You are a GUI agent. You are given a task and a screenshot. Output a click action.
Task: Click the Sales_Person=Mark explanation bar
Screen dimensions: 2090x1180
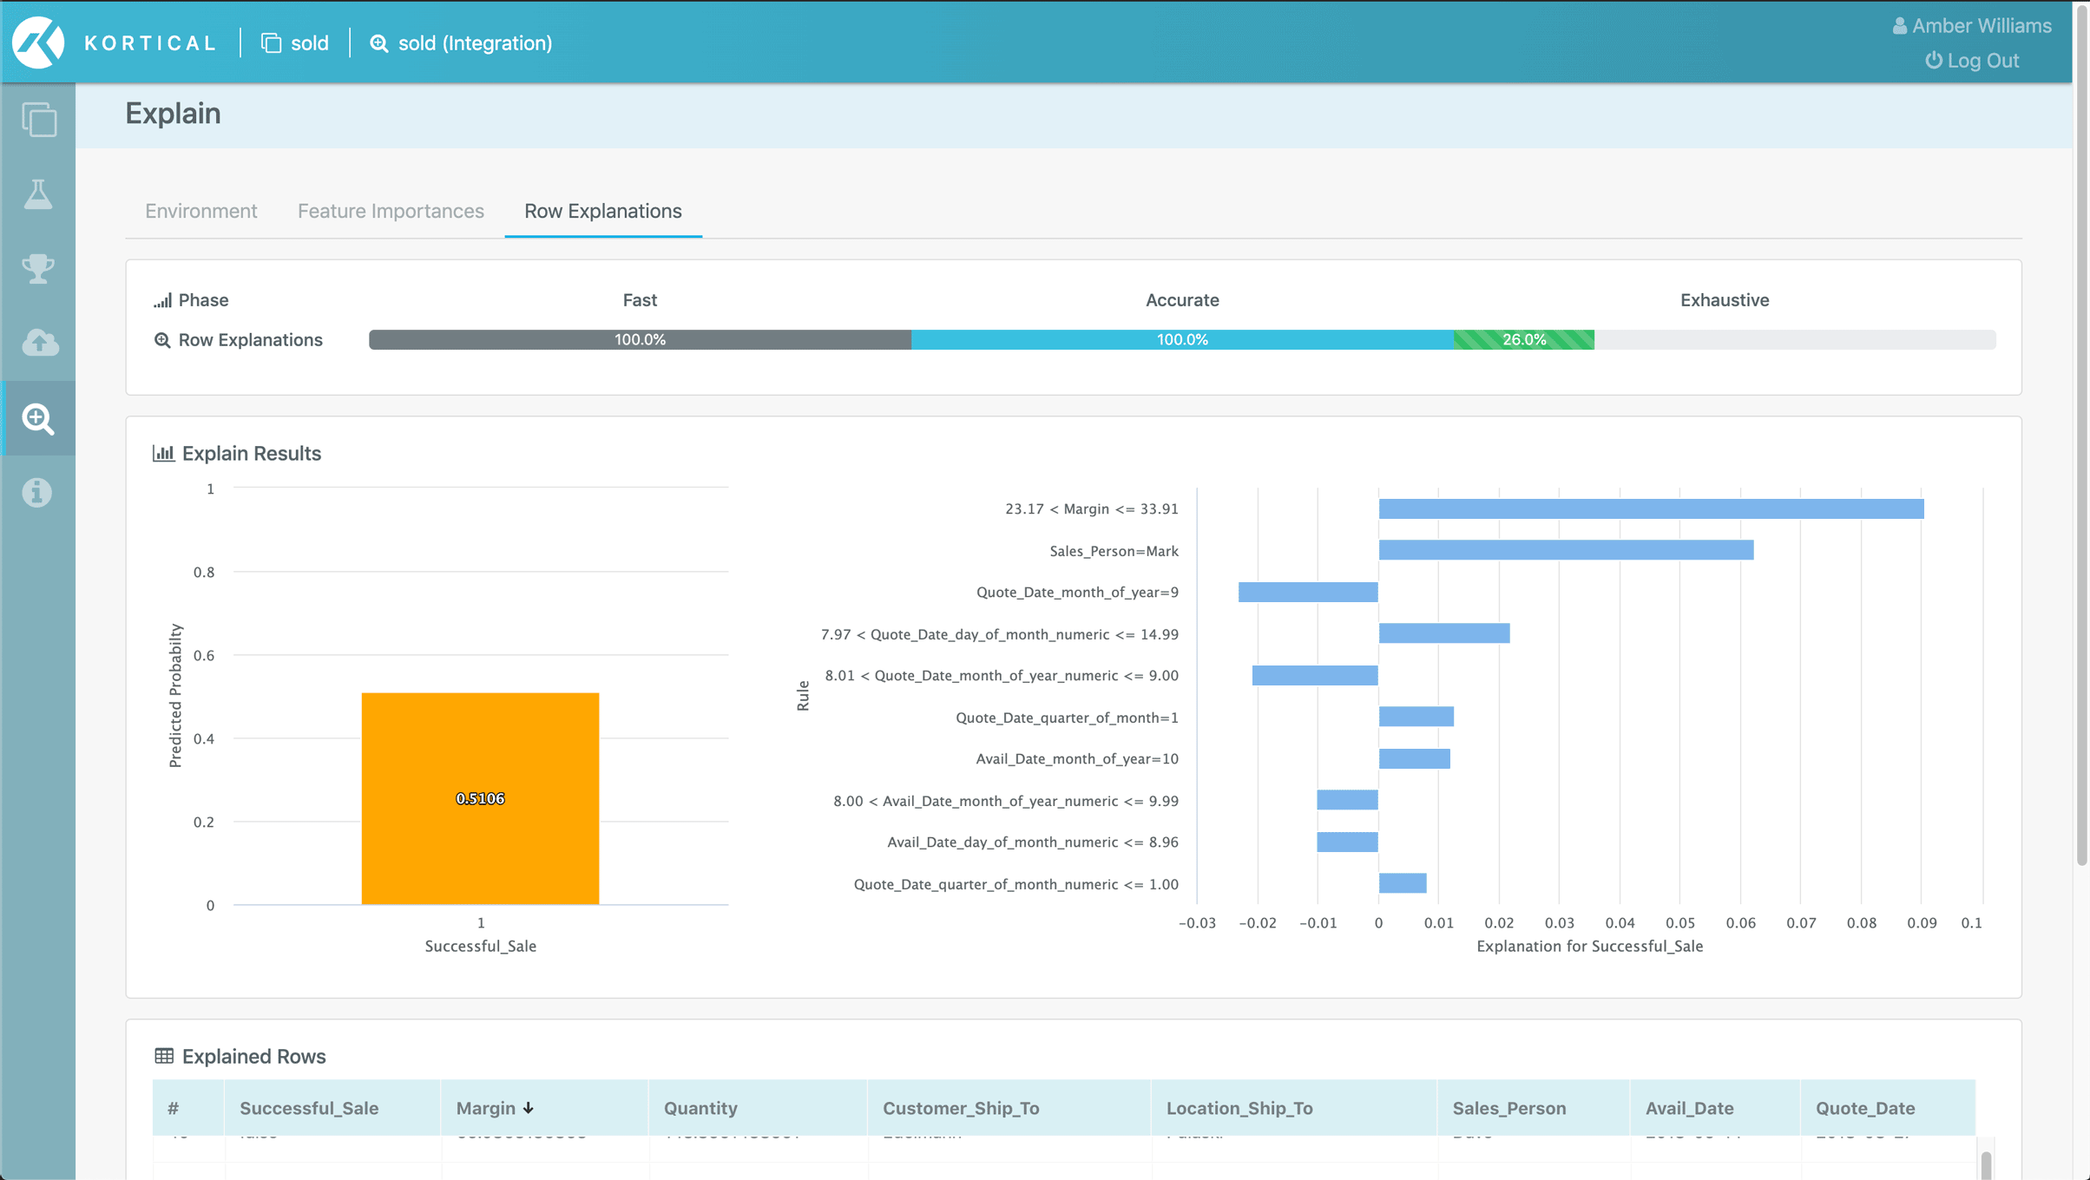point(1565,550)
